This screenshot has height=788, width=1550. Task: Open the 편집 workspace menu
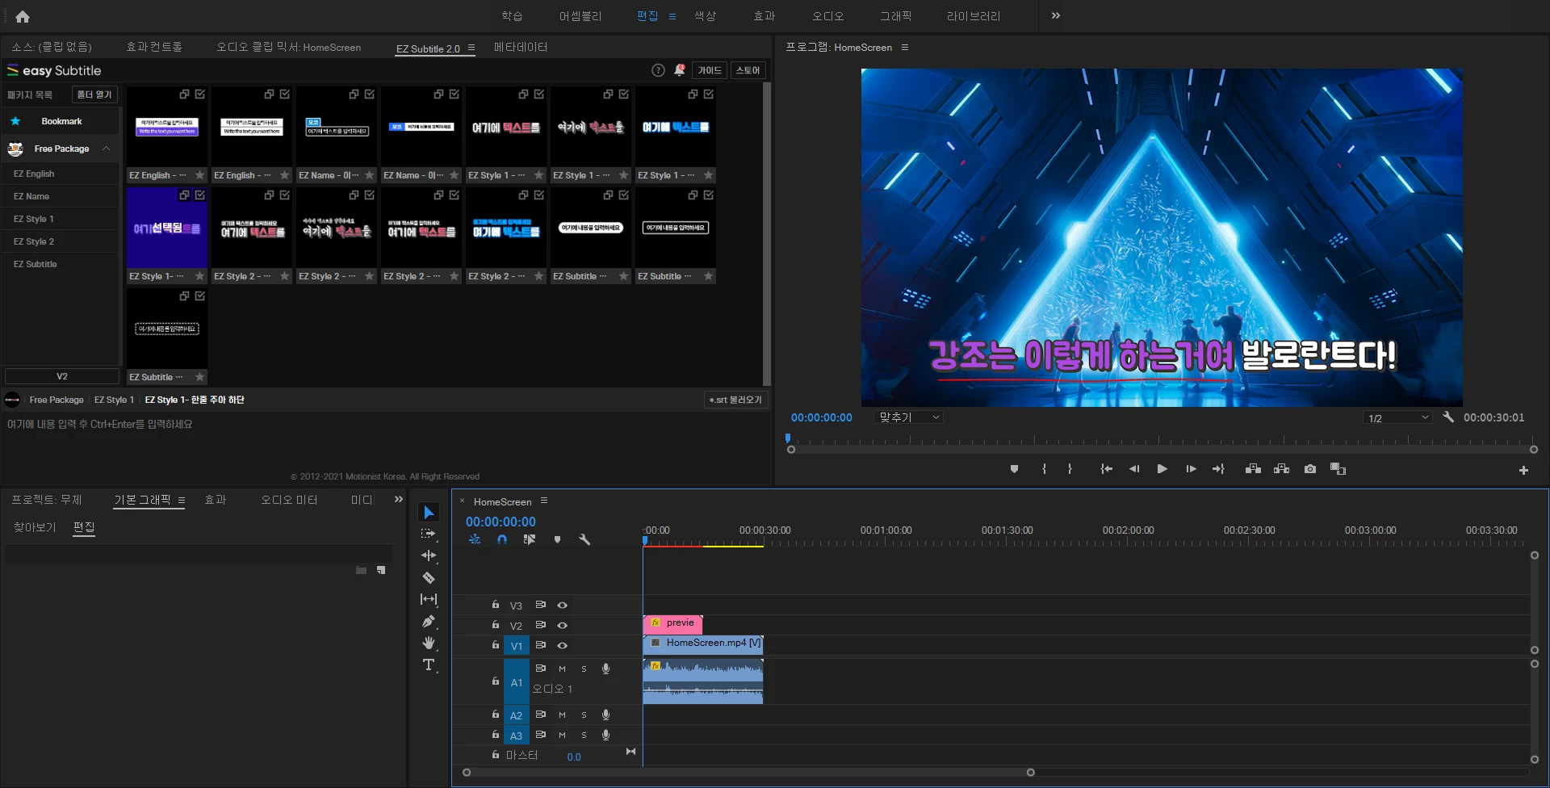(672, 16)
